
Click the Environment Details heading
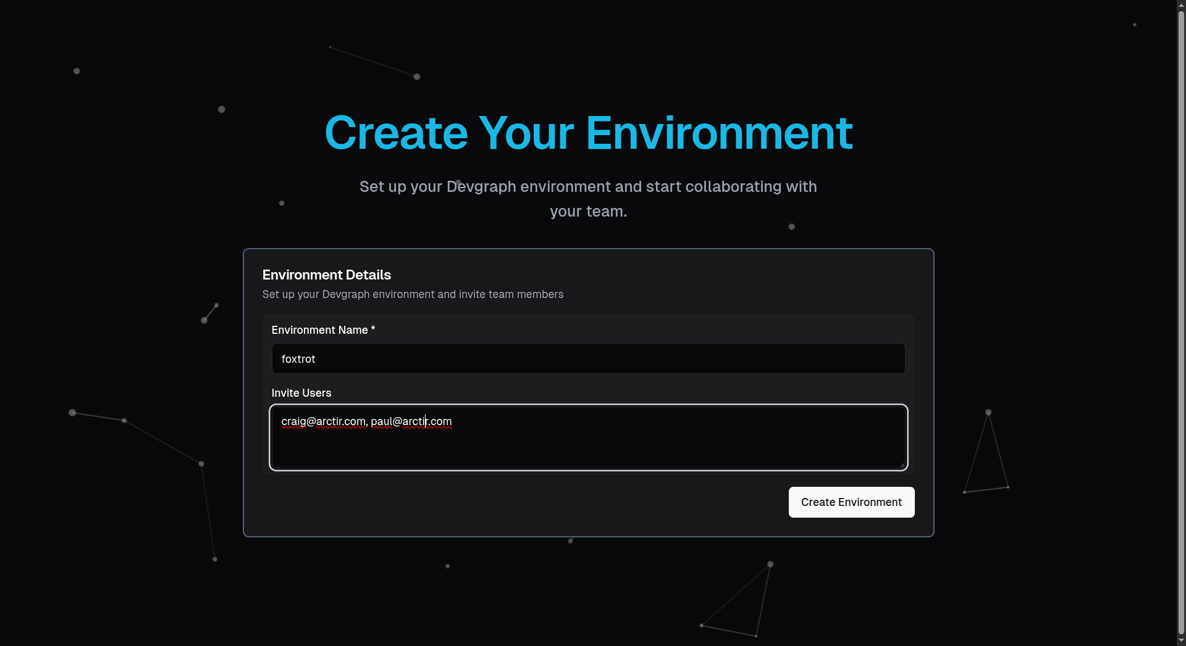326,275
